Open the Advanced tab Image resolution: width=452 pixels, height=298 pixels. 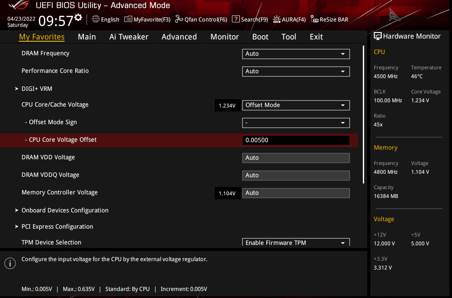point(179,37)
